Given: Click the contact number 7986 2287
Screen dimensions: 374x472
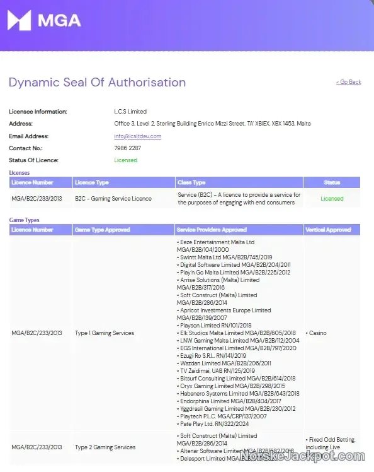Looking at the screenshot, I should [127, 148].
